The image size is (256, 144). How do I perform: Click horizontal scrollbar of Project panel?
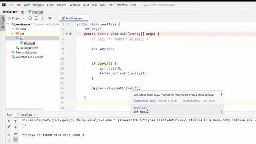[24, 110]
